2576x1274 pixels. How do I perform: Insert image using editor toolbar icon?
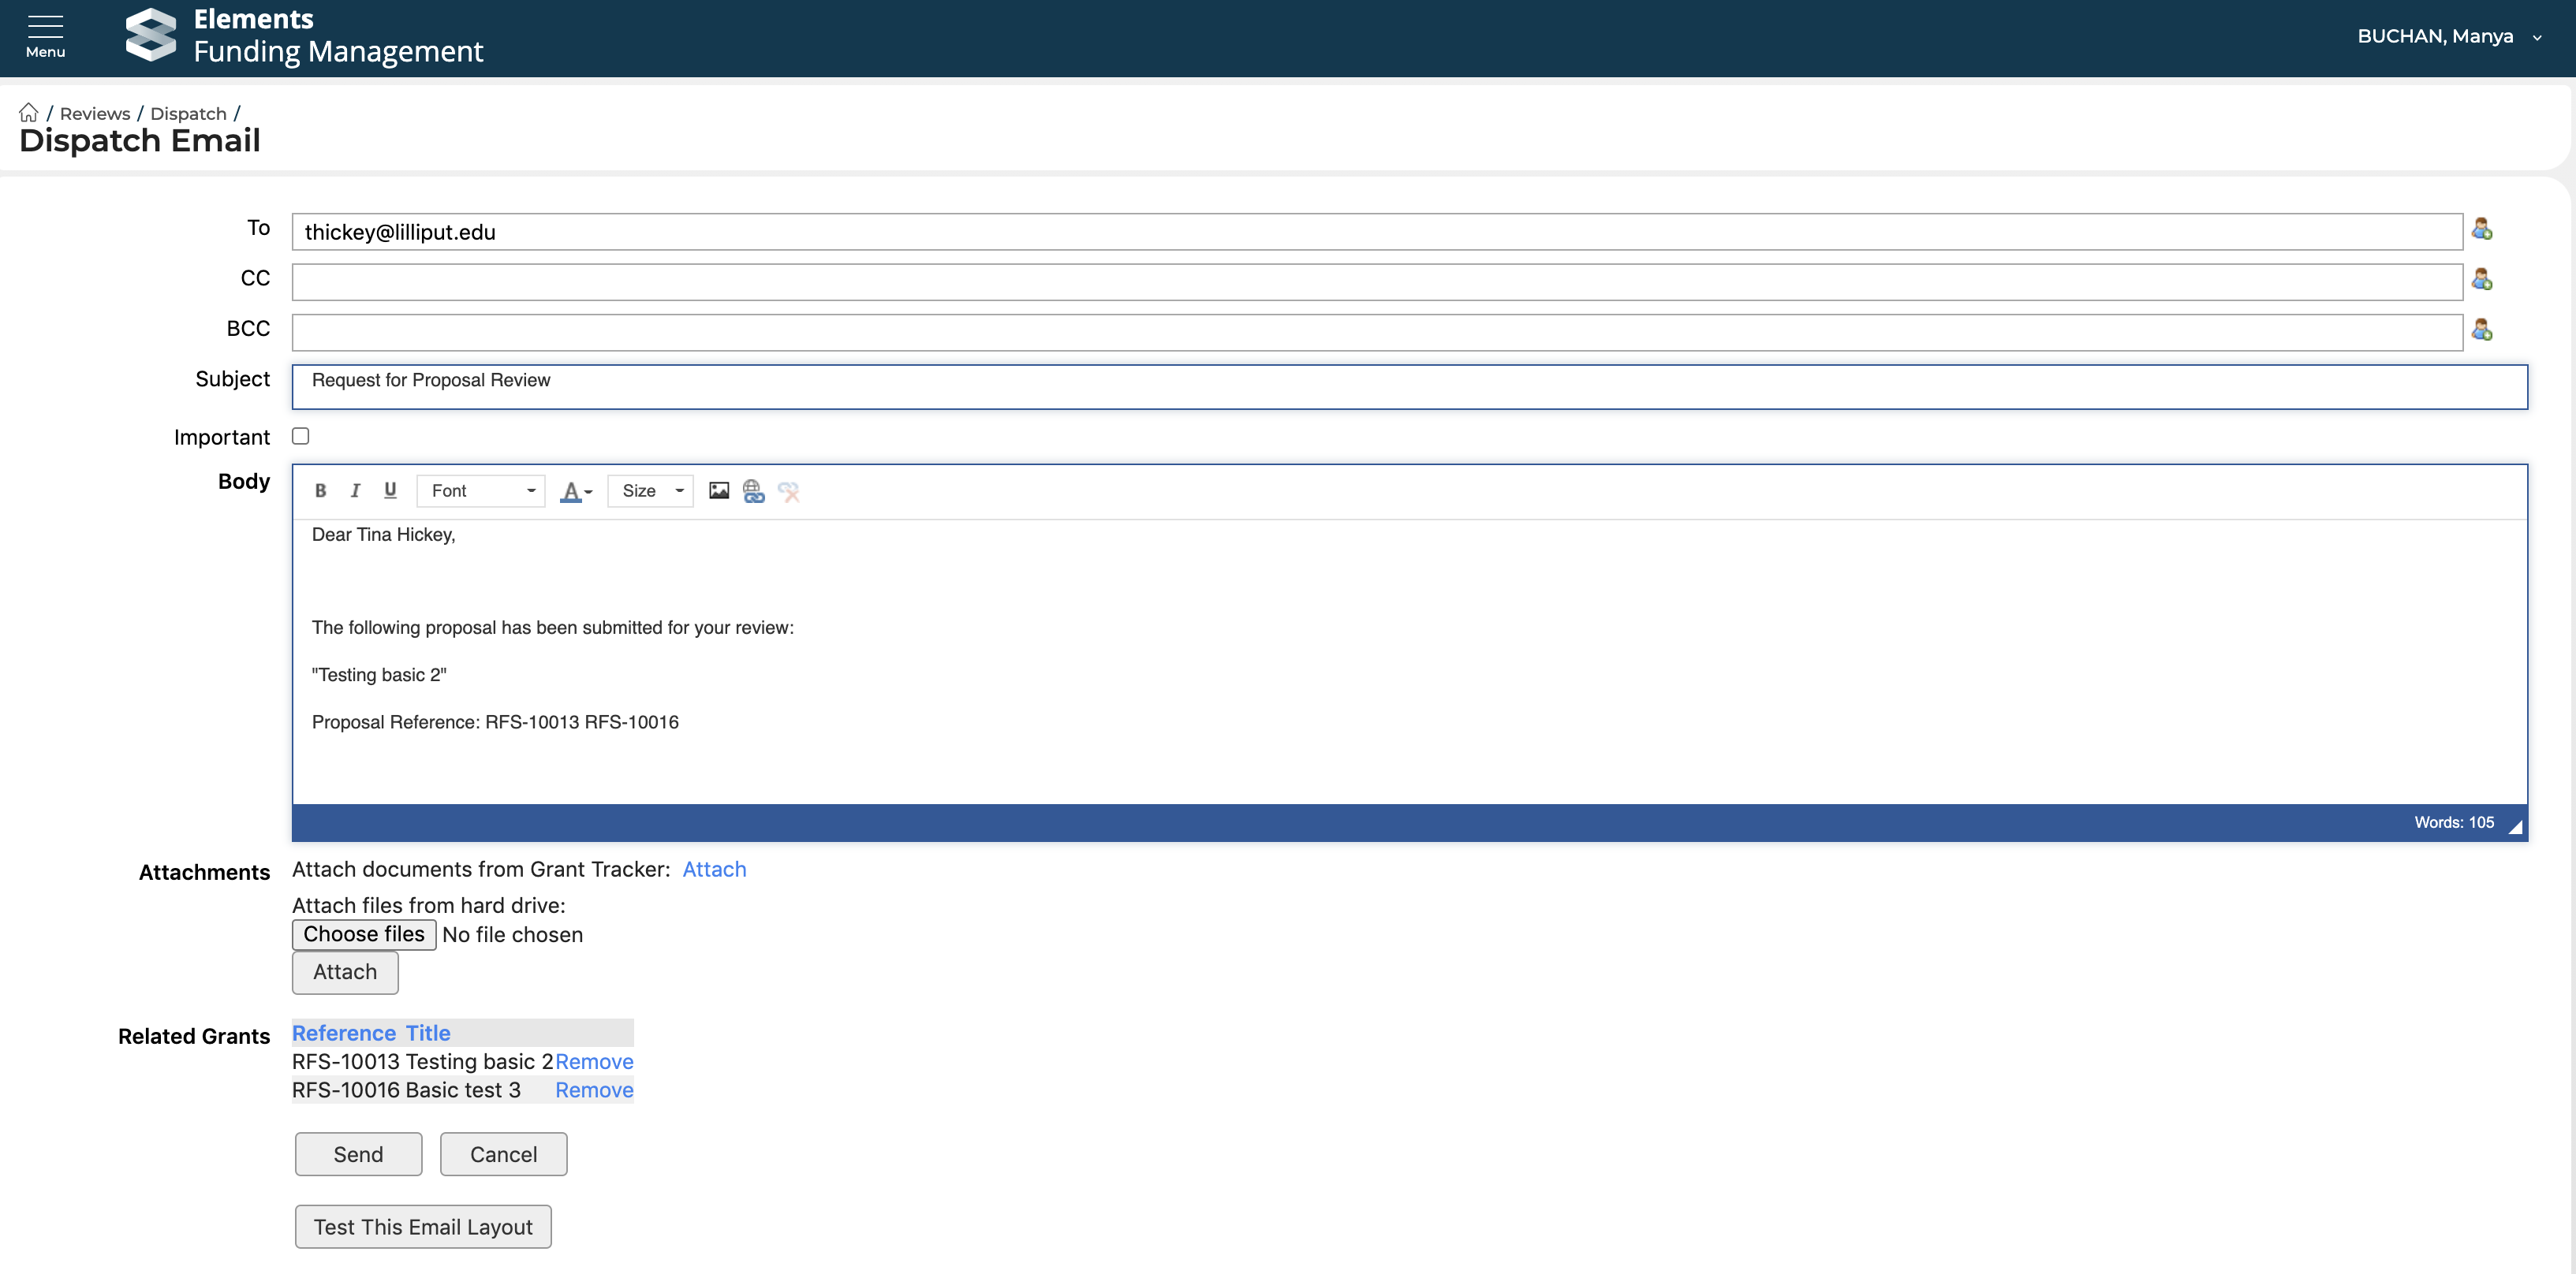click(718, 490)
